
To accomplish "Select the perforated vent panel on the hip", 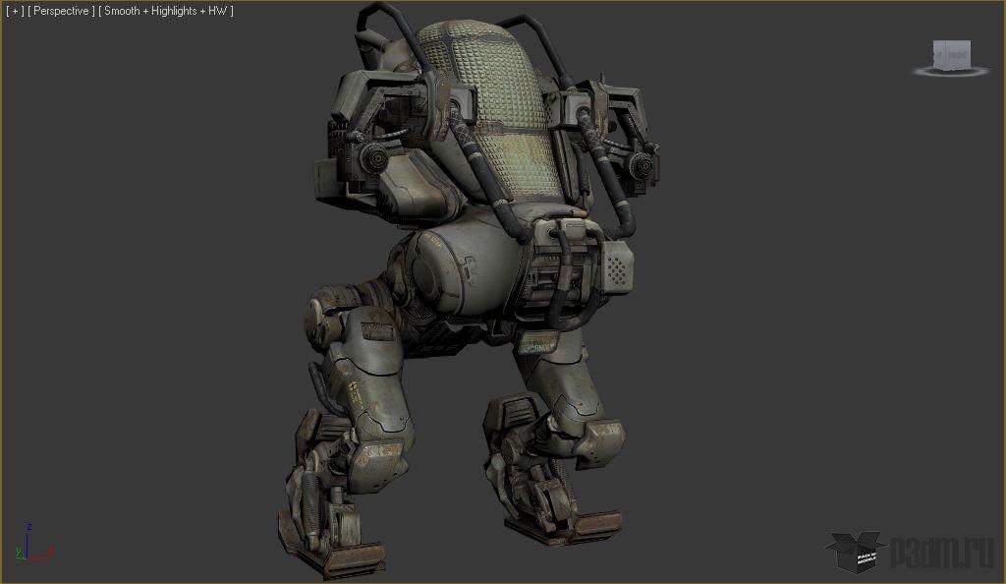I will 615,265.
